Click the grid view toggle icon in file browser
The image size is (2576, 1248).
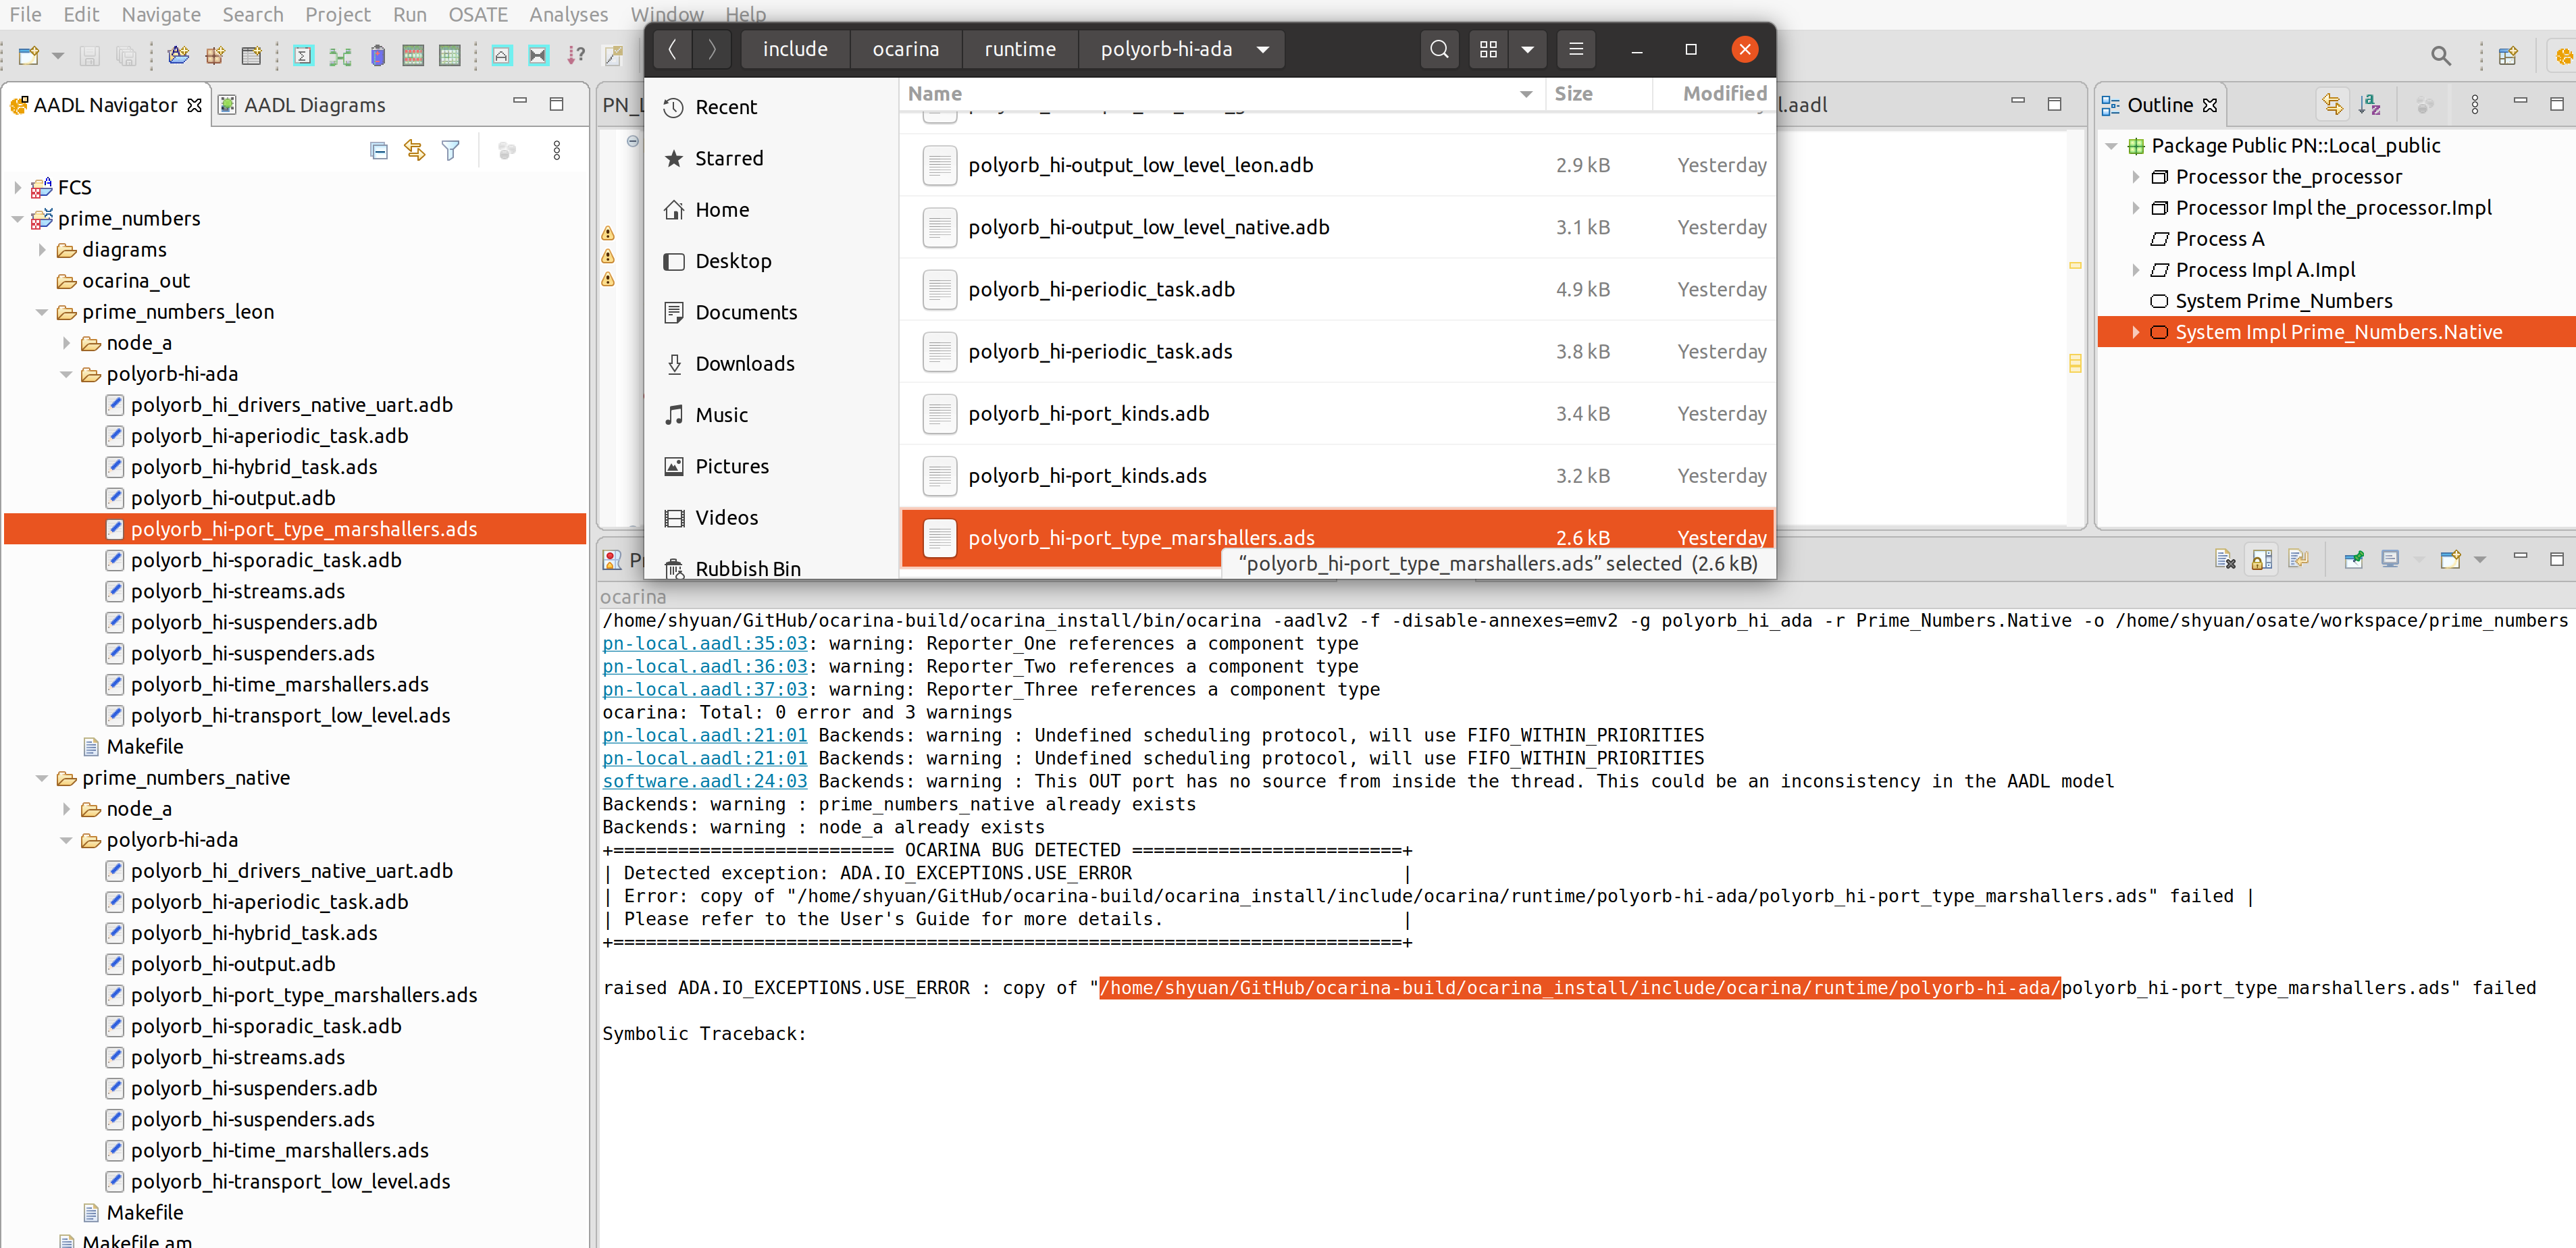coord(1489,48)
